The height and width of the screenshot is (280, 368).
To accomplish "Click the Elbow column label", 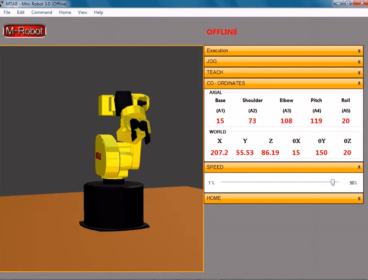I will tap(286, 101).
